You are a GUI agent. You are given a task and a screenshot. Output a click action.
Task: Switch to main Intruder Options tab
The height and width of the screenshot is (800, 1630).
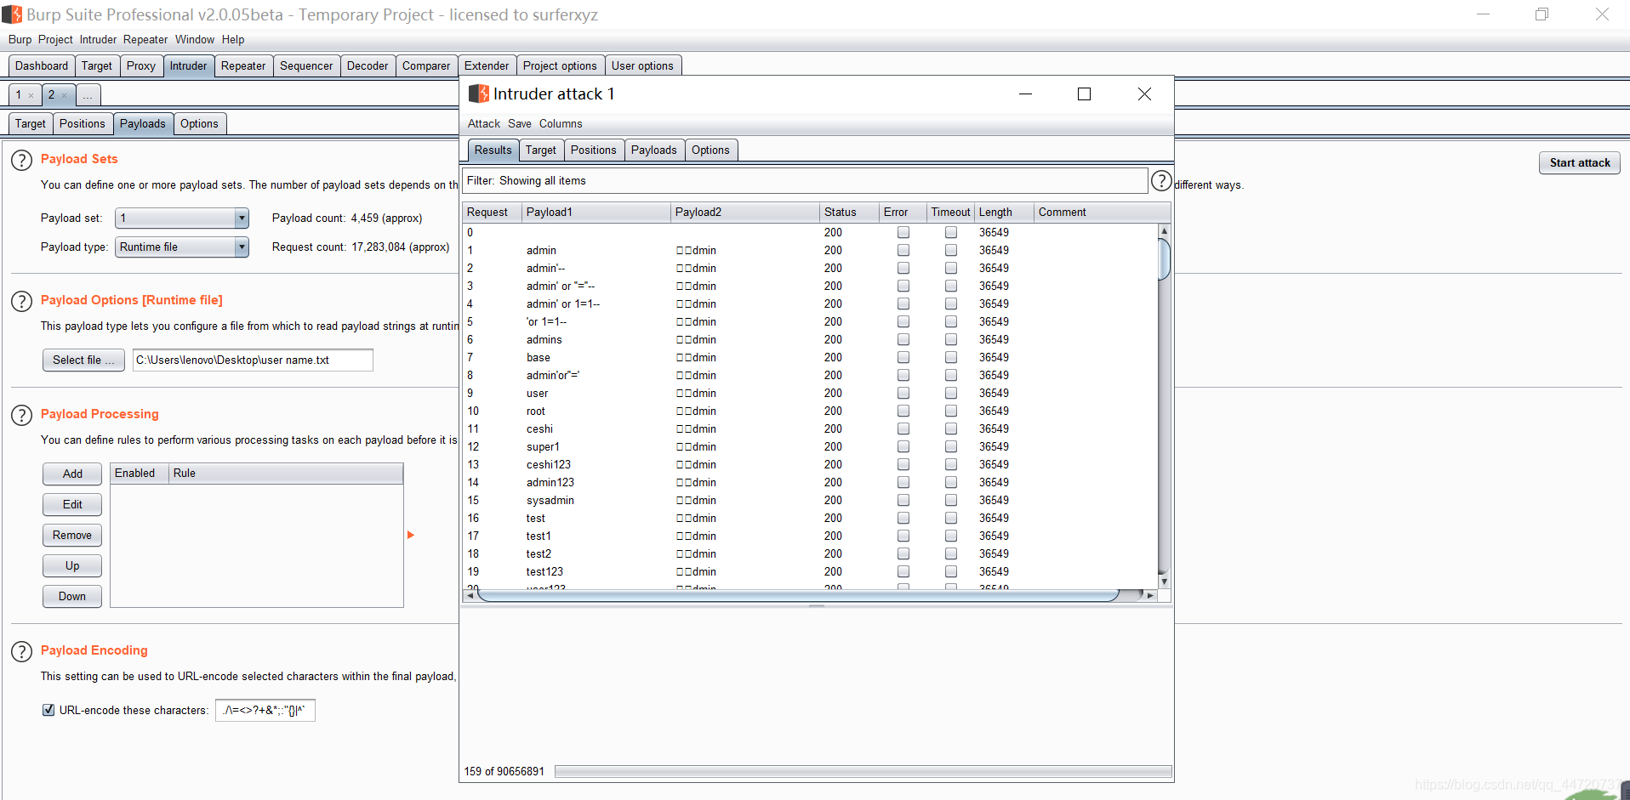pyautogui.click(x=199, y=124)
